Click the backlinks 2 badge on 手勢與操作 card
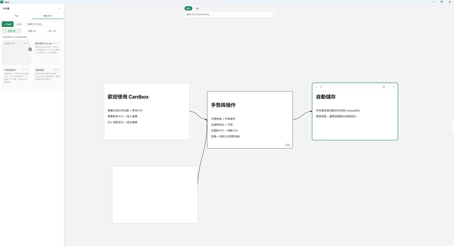This screenshot has width=454, height=246. (288, 145)
